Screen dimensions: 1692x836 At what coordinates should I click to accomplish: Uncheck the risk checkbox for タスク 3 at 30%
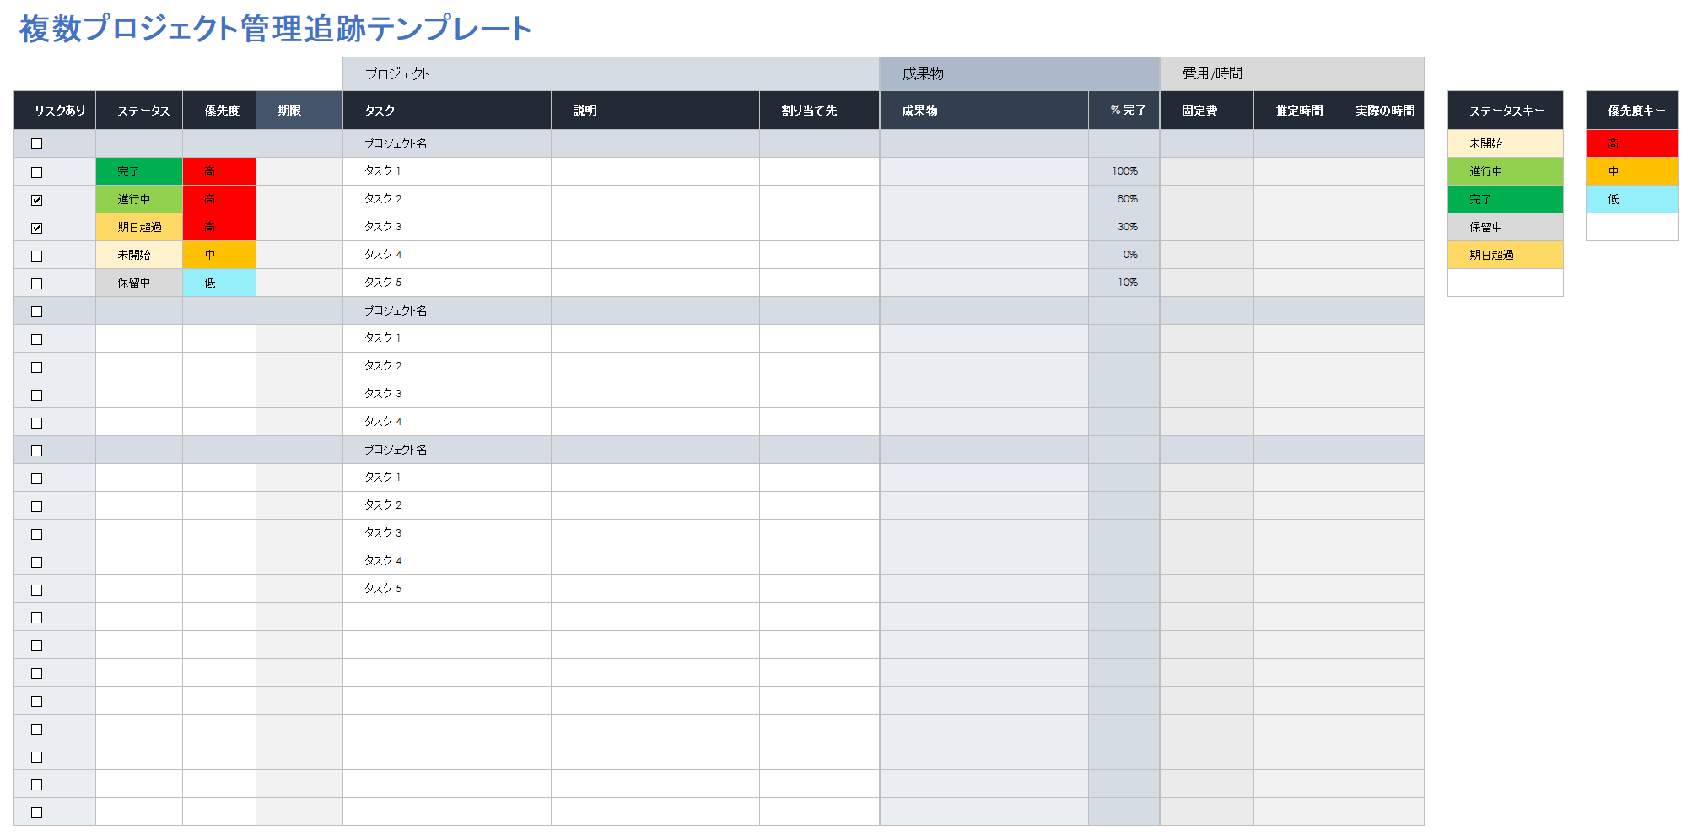click(x=36, y=228)
